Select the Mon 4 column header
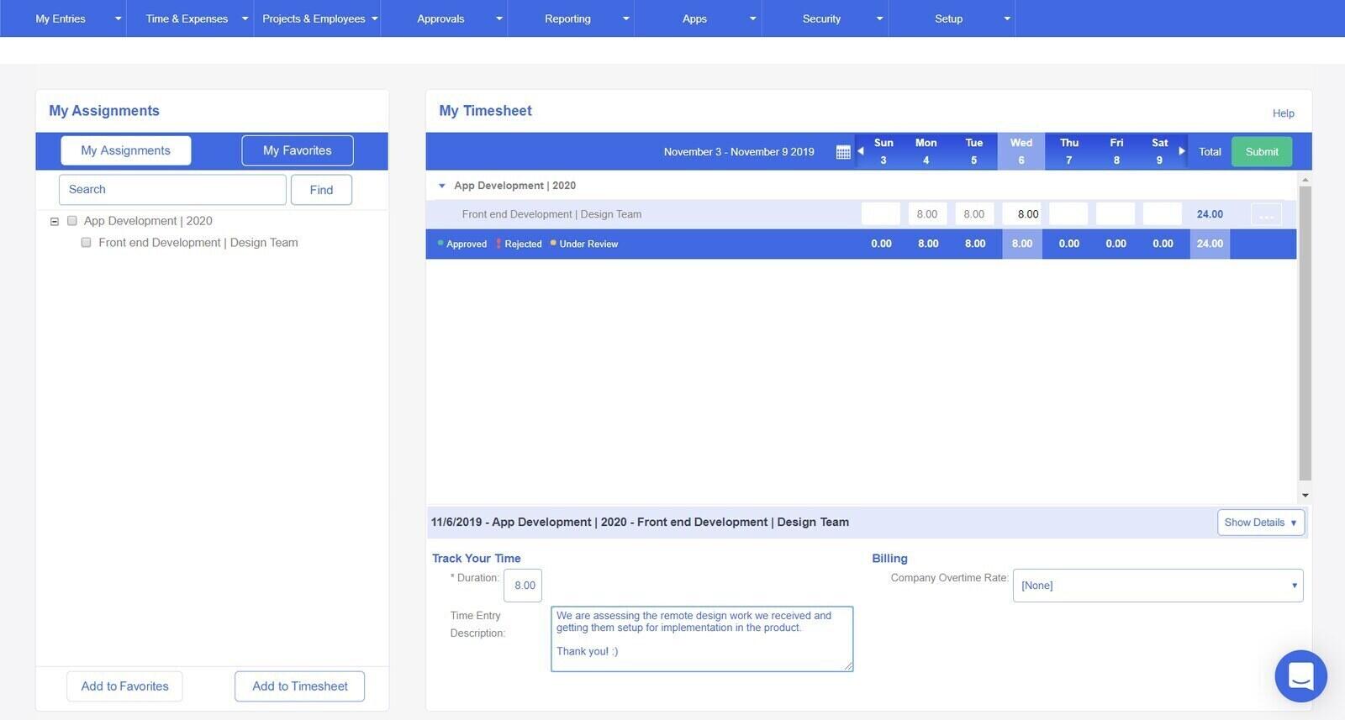Image resolution: width=1345 pixels, height=720 pixels. pyautogui.click(x=926, y=151)
